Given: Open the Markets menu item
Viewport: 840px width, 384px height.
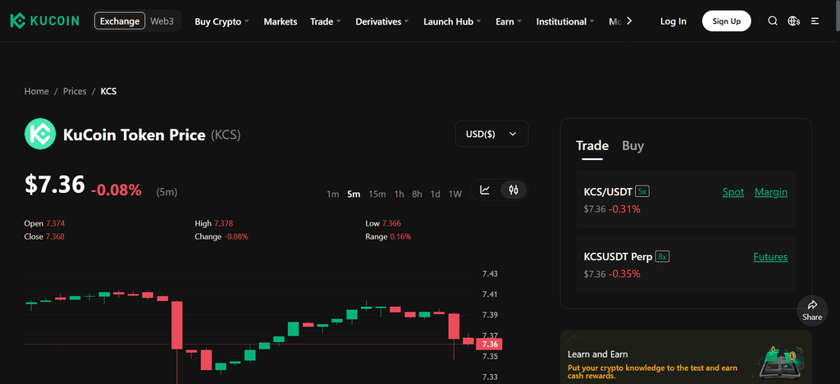Looking at the screenshot, I should click(281, 21).
